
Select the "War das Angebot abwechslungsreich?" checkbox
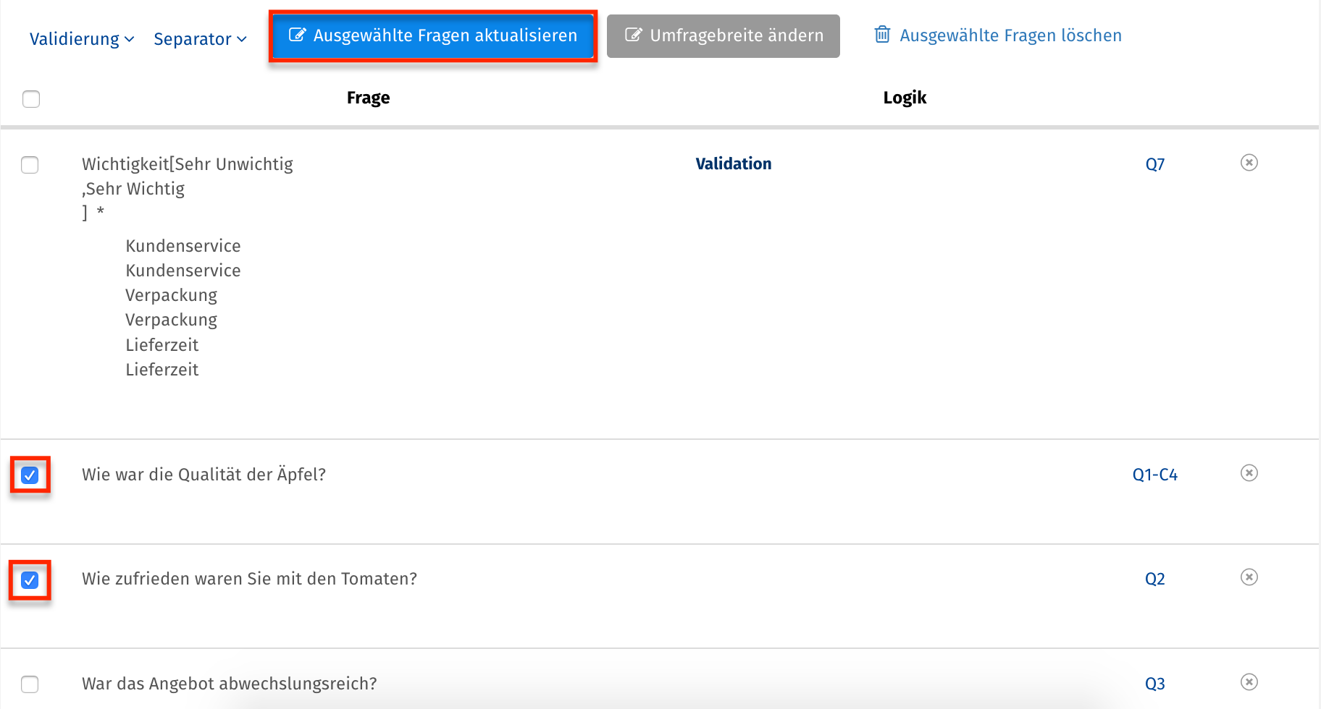coord(30,683)
